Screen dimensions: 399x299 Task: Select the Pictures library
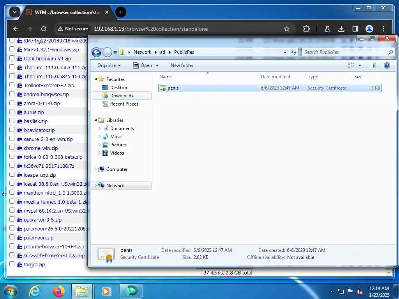tap(118, 145)
